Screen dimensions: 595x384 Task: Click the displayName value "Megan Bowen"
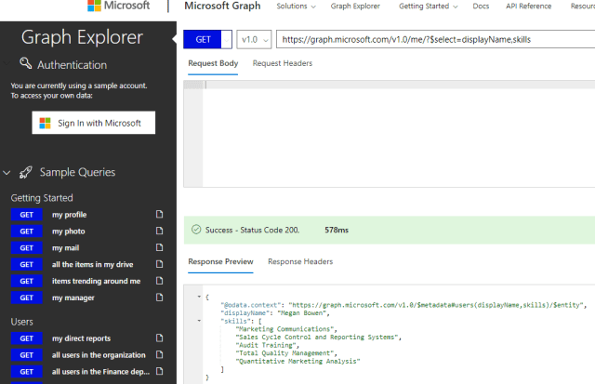pyautogui.click(x=302, y=313)
